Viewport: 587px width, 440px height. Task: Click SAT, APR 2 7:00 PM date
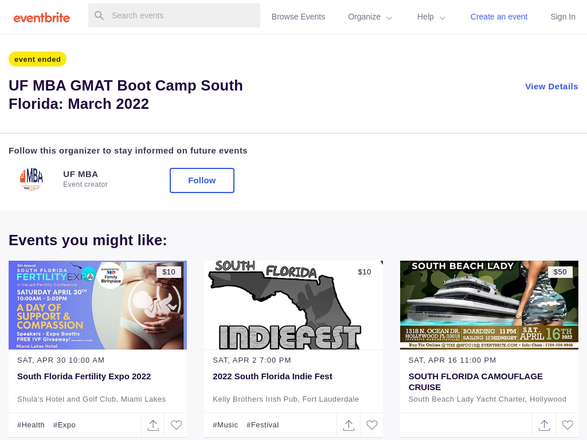pos(252,360)
